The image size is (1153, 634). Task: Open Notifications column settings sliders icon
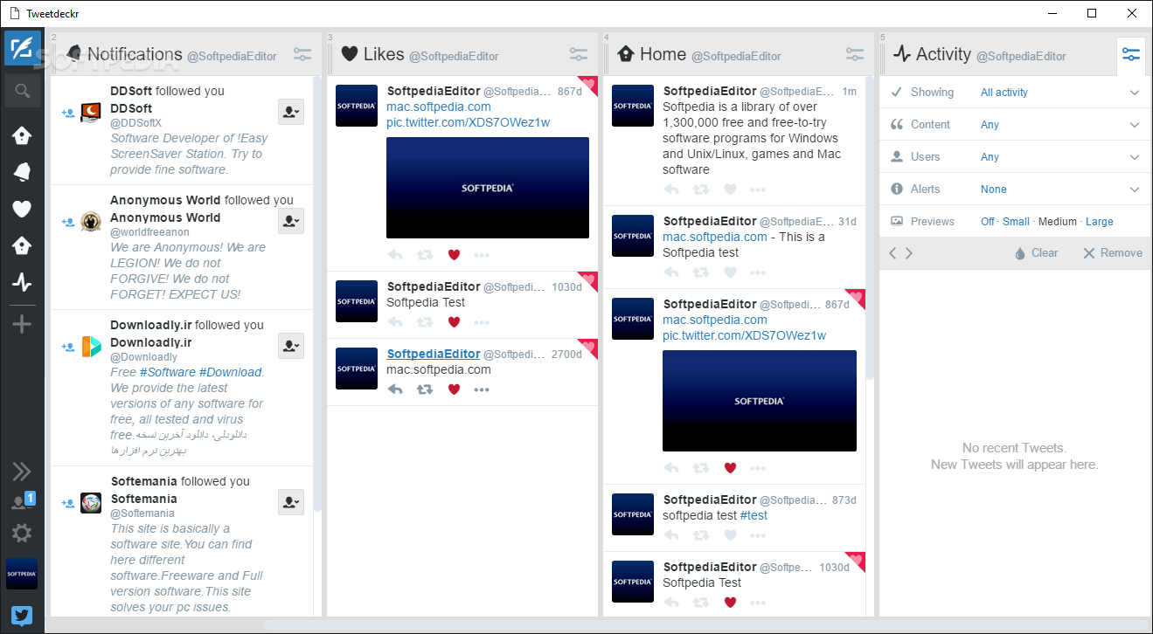tap(302, 54)
